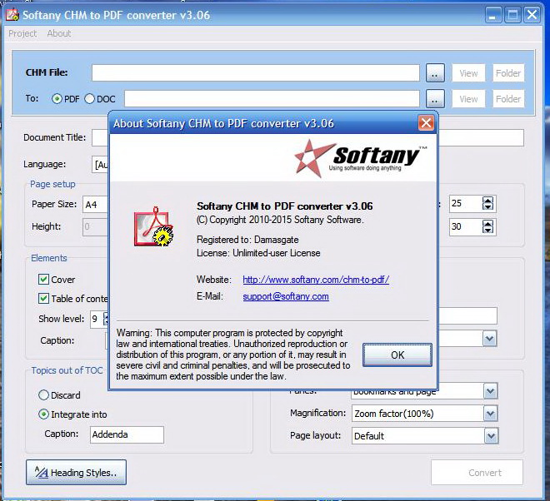Open the Magnification dropdown arrow

pos(490,414)
